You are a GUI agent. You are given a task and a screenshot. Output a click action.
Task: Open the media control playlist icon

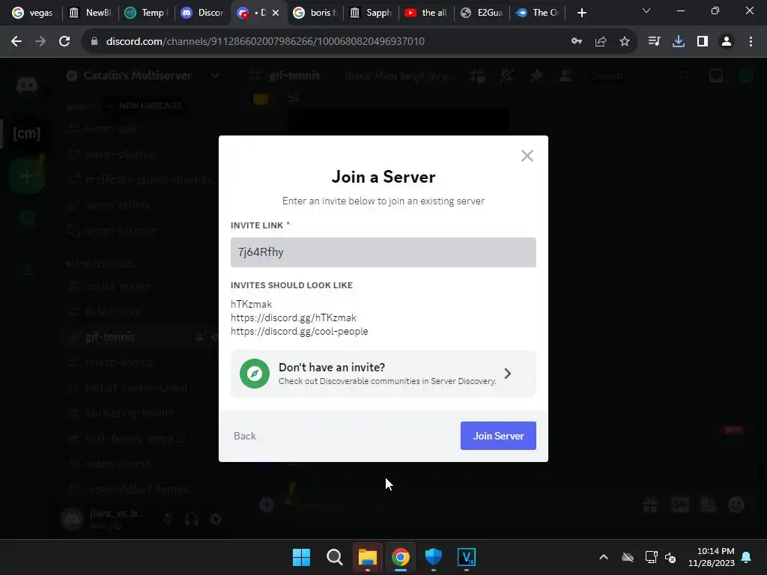[654, 42]
